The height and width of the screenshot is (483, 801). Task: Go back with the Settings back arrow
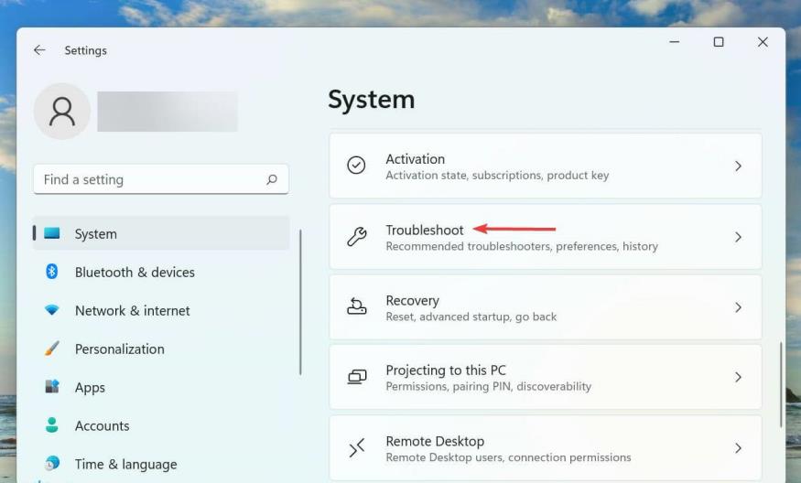click(39, 50)
